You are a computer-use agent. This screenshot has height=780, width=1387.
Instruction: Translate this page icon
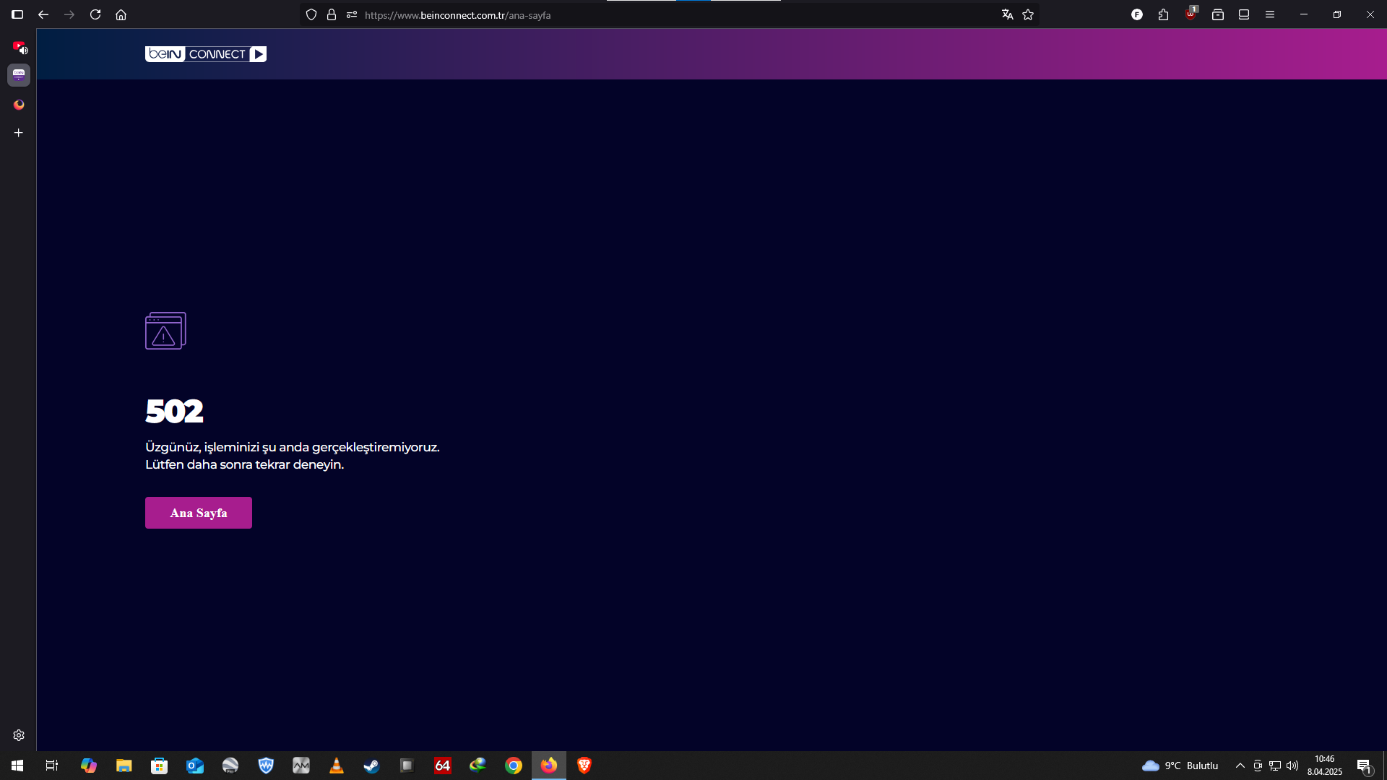(1007, 14)
